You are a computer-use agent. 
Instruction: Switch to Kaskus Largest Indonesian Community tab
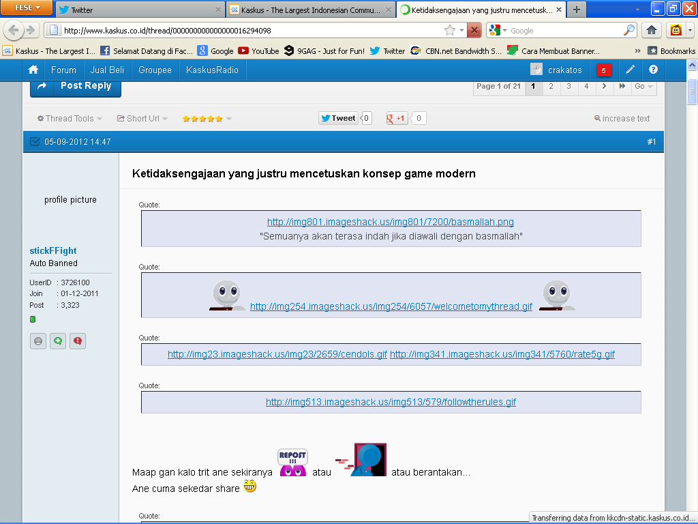tap(311, 10)
